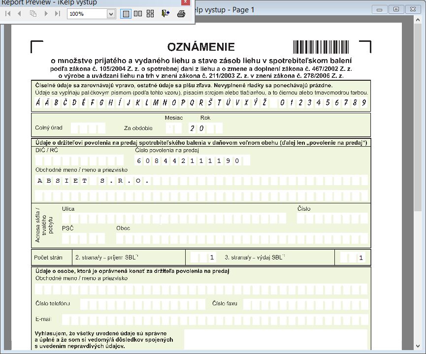Screen dimensions: 426x354
Task: Jump to the last report page
Action: [x=58, y=14]
